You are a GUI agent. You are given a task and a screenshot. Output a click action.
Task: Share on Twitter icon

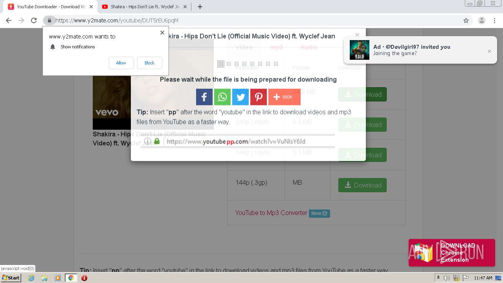pyautogui.click(x=240, y=97)
